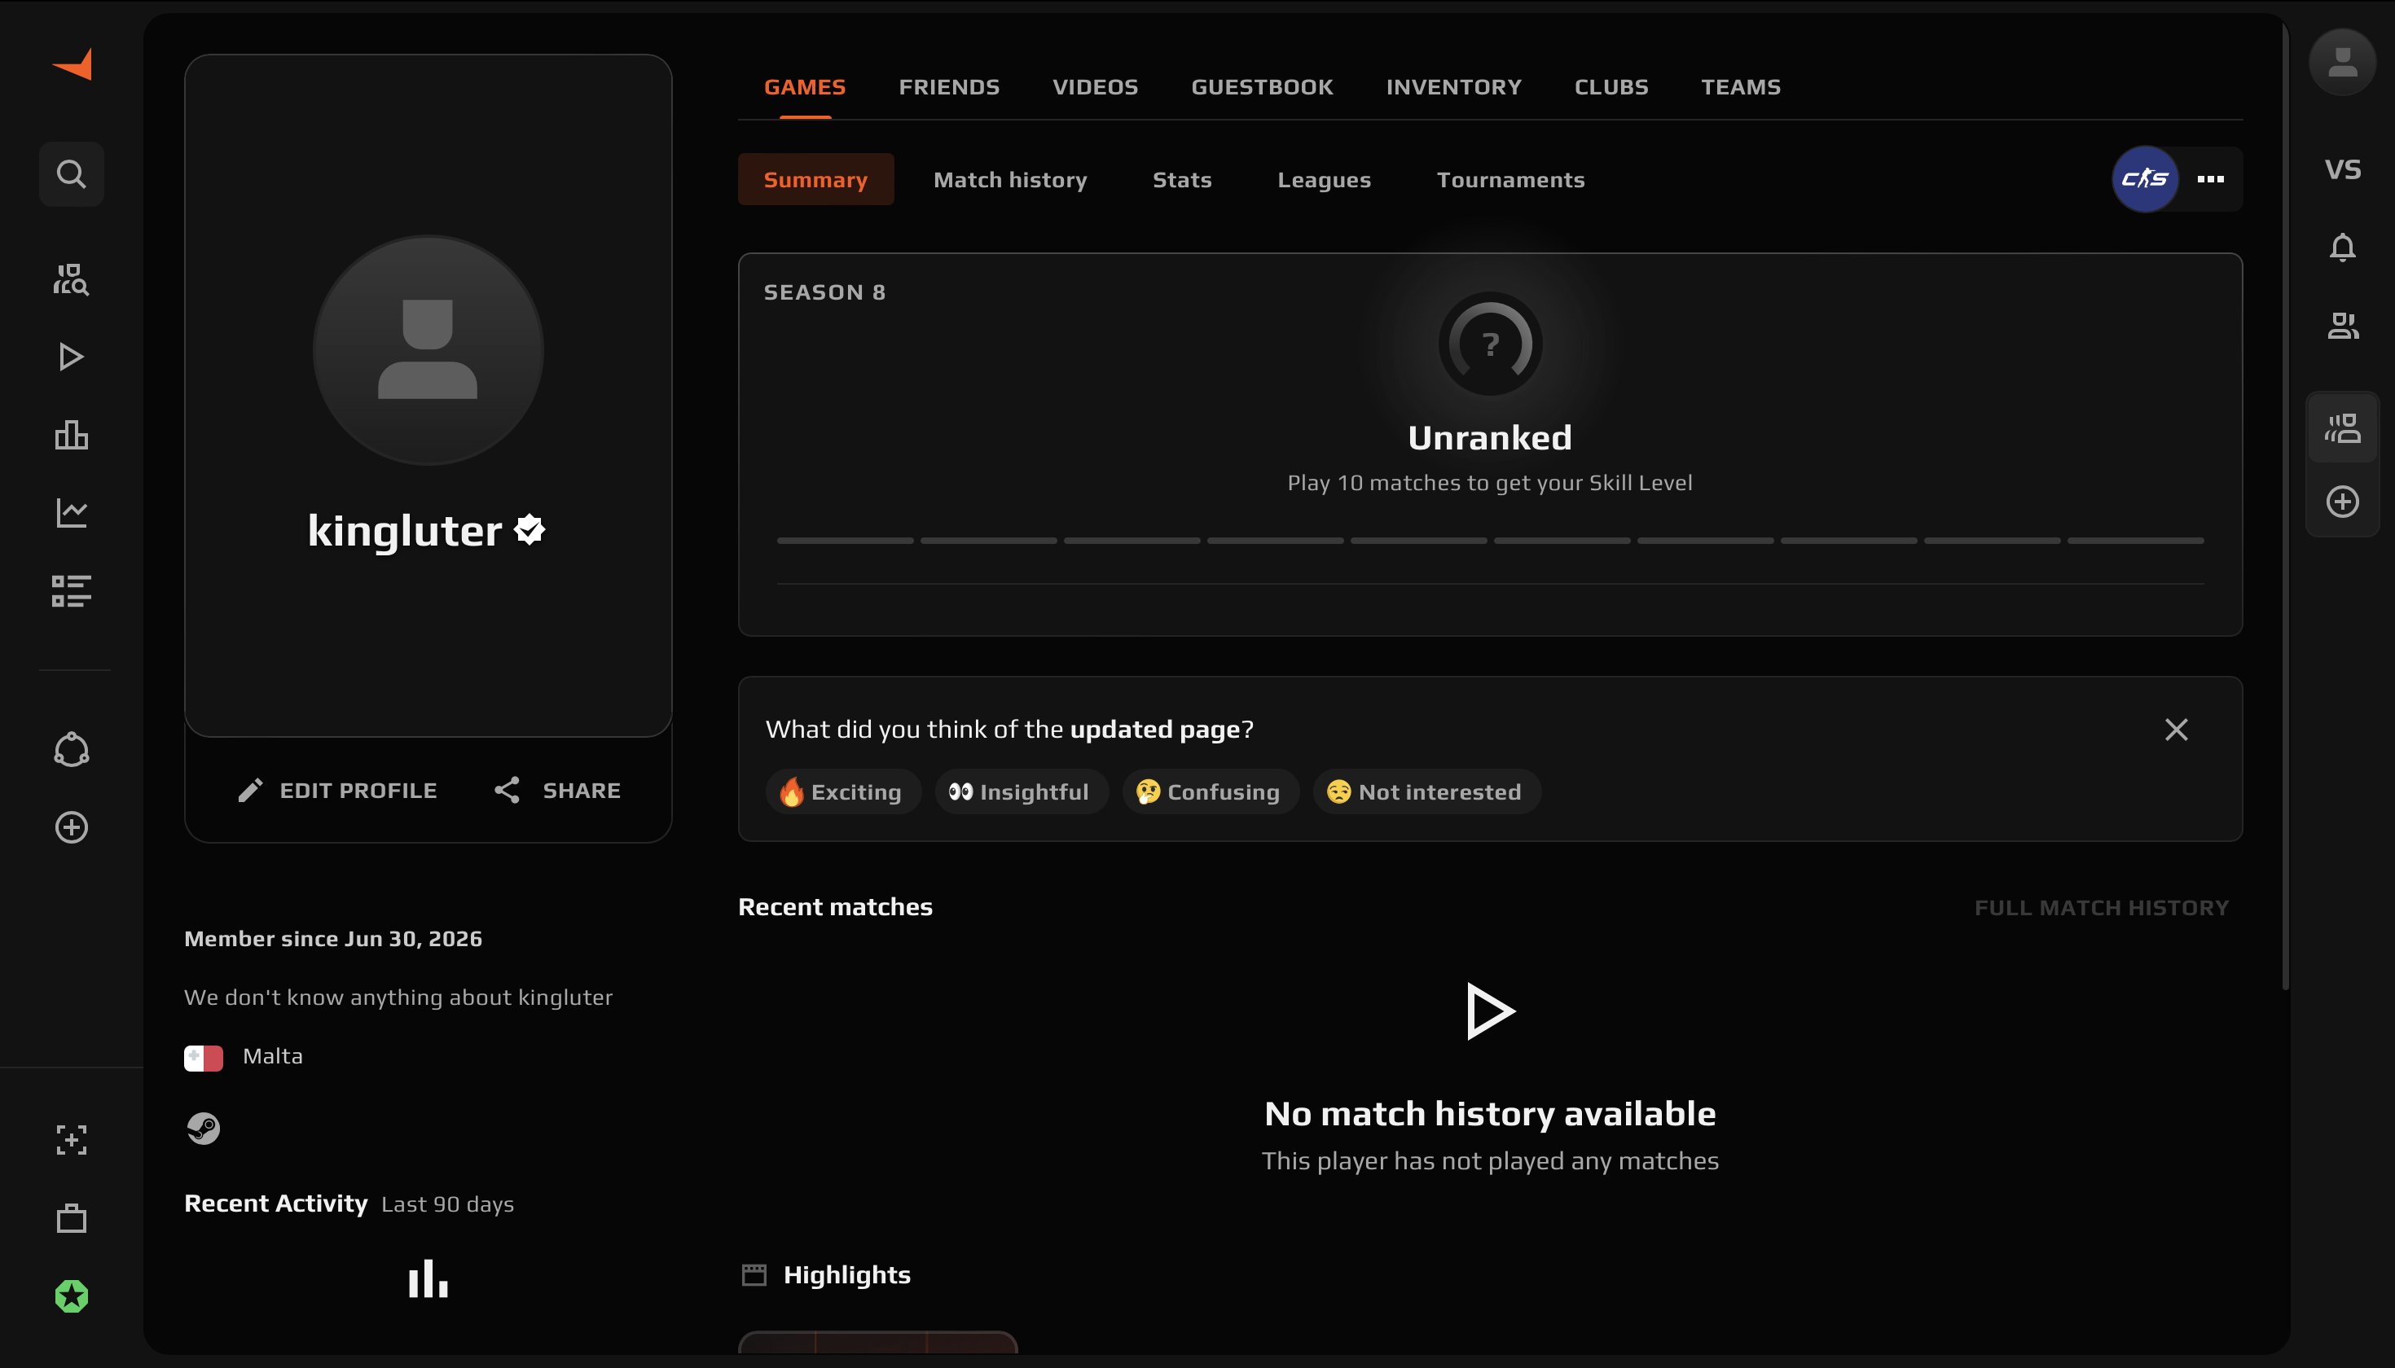The image size is (2395, 1368).
Task: Click the verified badge next to kingluter
Action: [x=530, y=530]
